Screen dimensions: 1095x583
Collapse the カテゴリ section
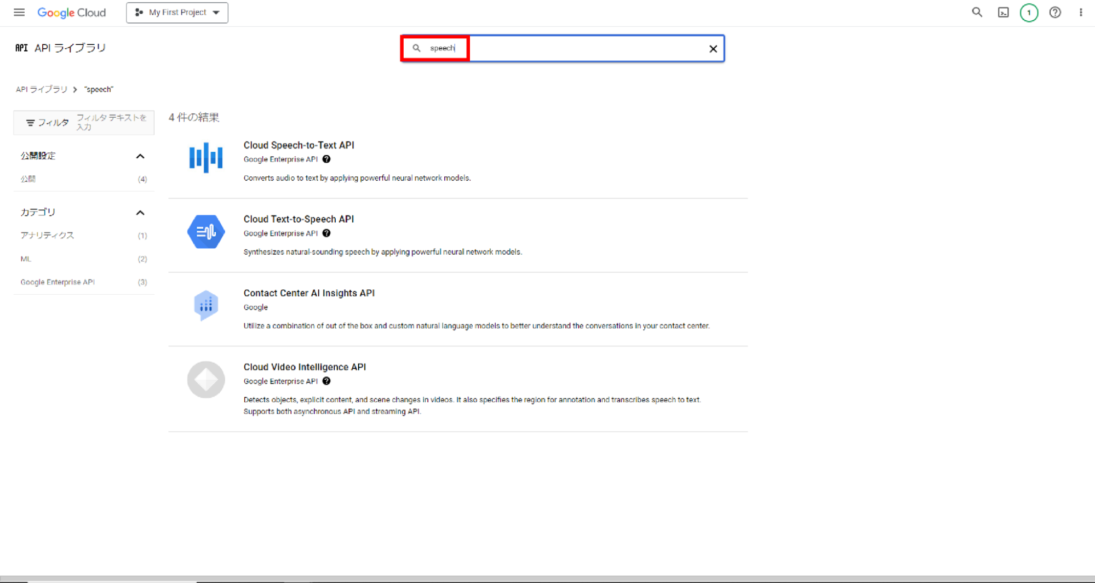point(140,213)
